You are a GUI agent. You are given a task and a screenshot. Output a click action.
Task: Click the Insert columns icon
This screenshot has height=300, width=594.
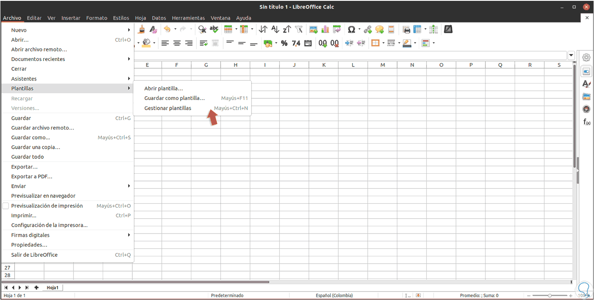tap(244, 29)
